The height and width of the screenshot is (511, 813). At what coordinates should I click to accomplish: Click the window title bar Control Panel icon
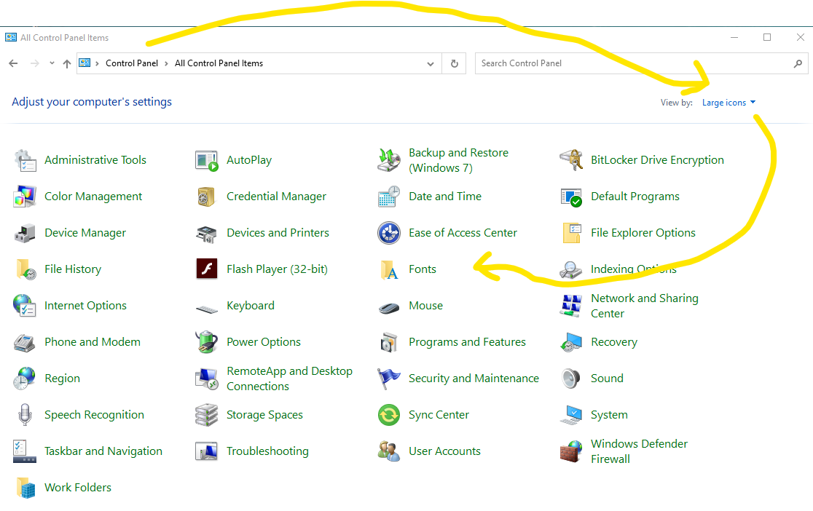point(10,37)
